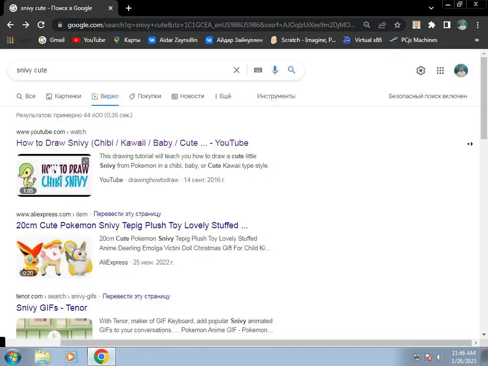The image size is (488, 366).
Task: Click the www.youtube.com › watch breadcrumb
Action: pos(51,132)
